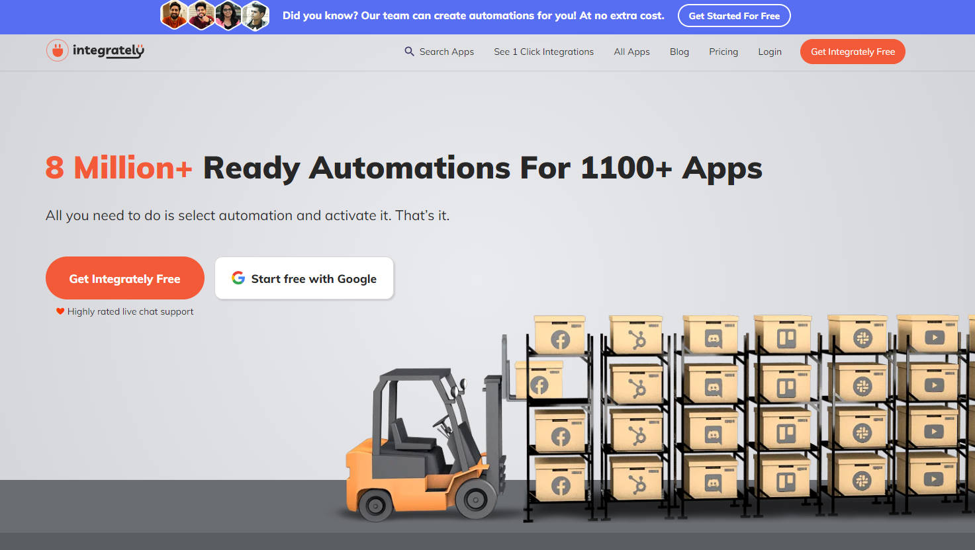Image resolution: width=975 pixels, height=550 pixels.
Task: Click the Google G logo icon
Action: point(238,278)
